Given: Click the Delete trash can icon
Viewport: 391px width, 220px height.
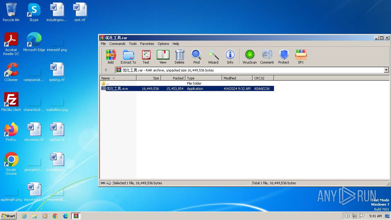Looking at the screenshot, I should click(x=180, y=57).
